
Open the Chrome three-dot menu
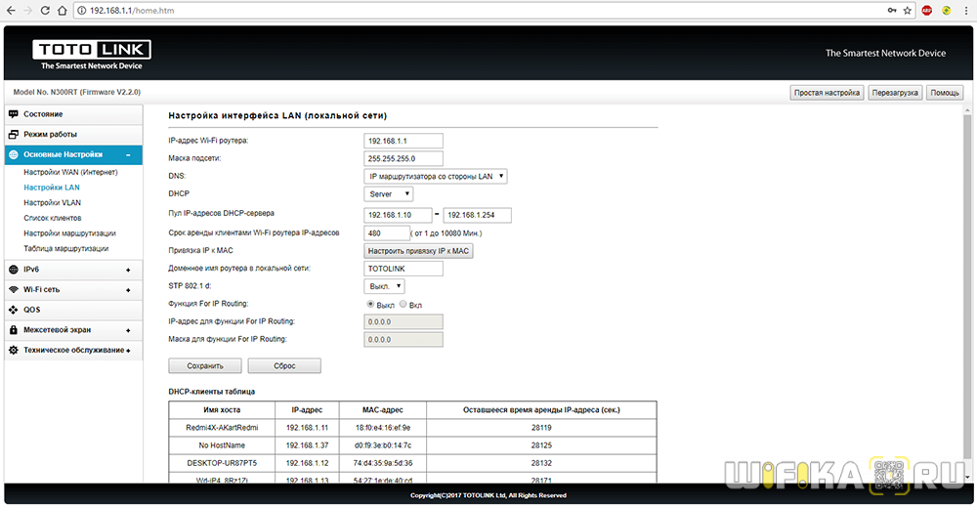(x=965, y=10)
